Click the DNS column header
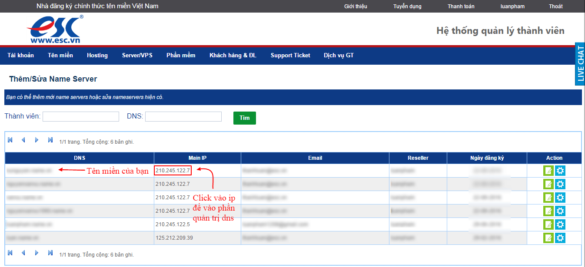 [80, 158]
